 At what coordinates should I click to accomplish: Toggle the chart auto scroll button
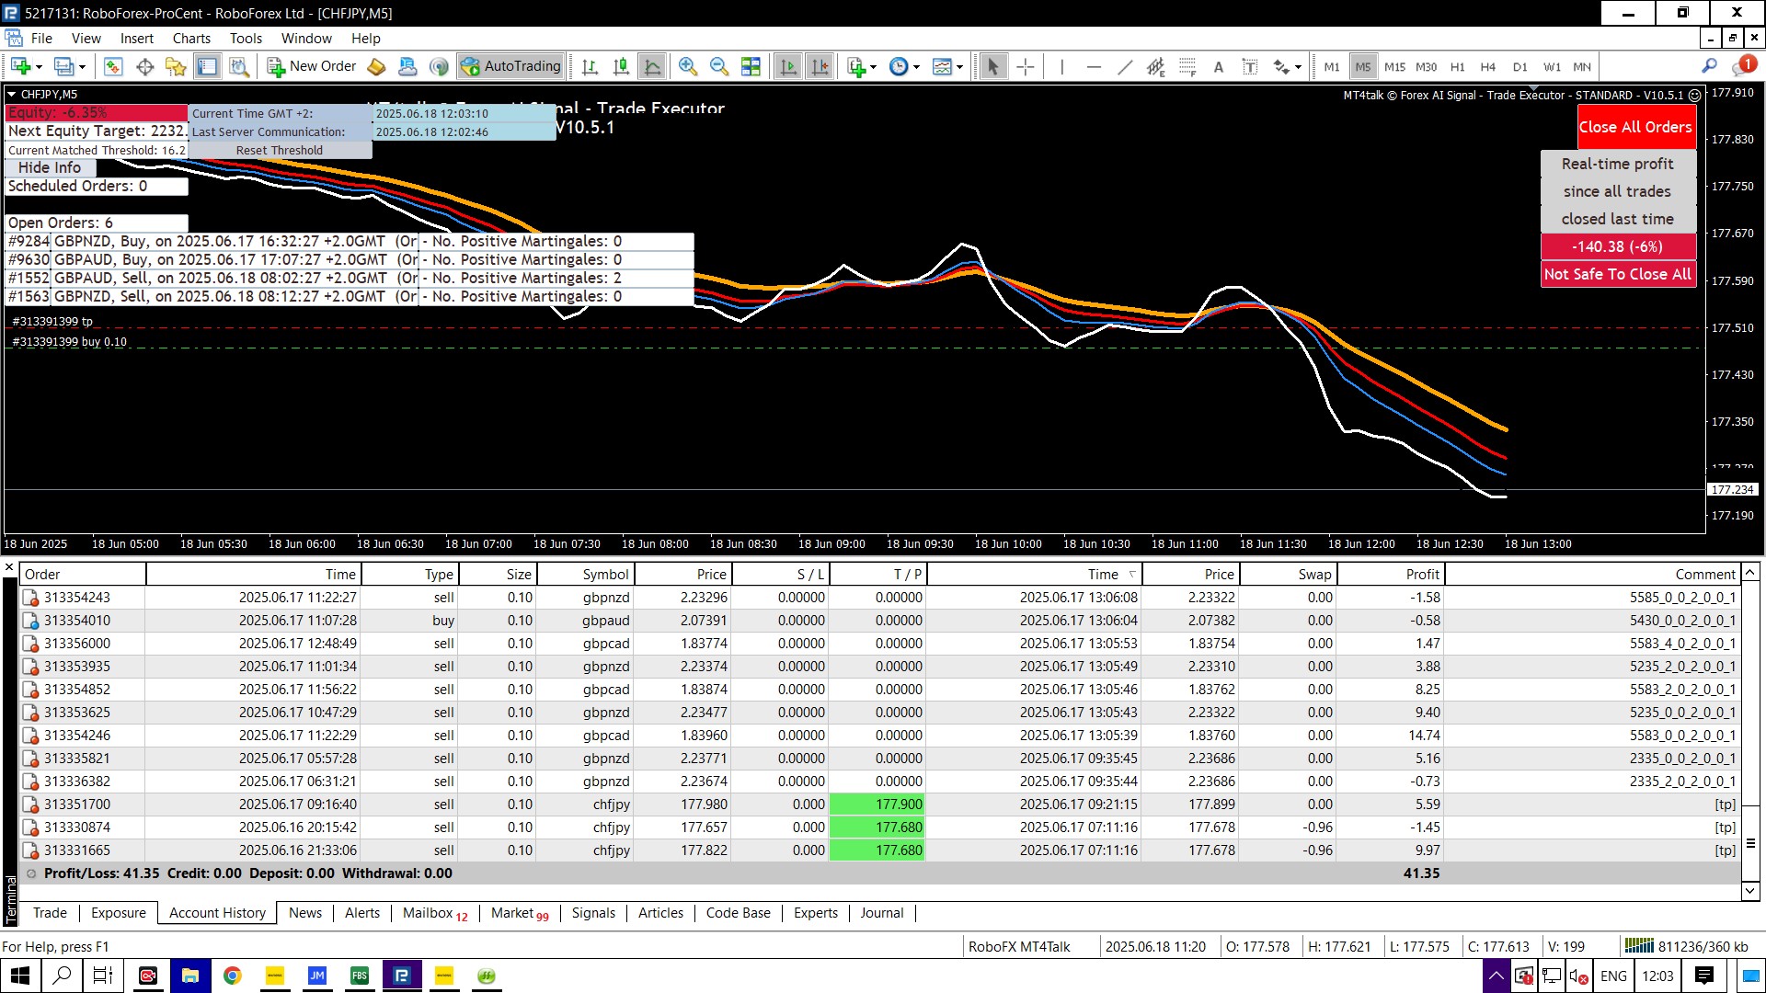point(788,66)
